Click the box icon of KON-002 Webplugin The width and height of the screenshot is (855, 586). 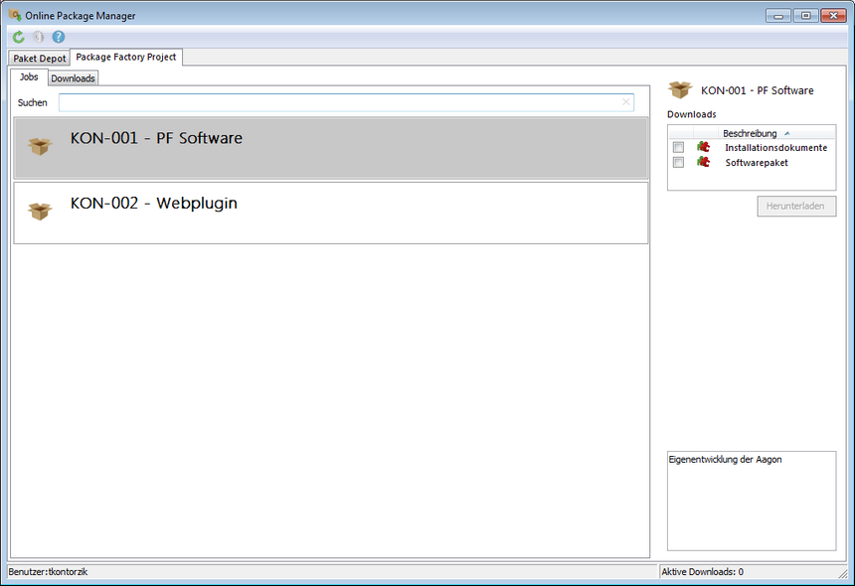(40, 211)
